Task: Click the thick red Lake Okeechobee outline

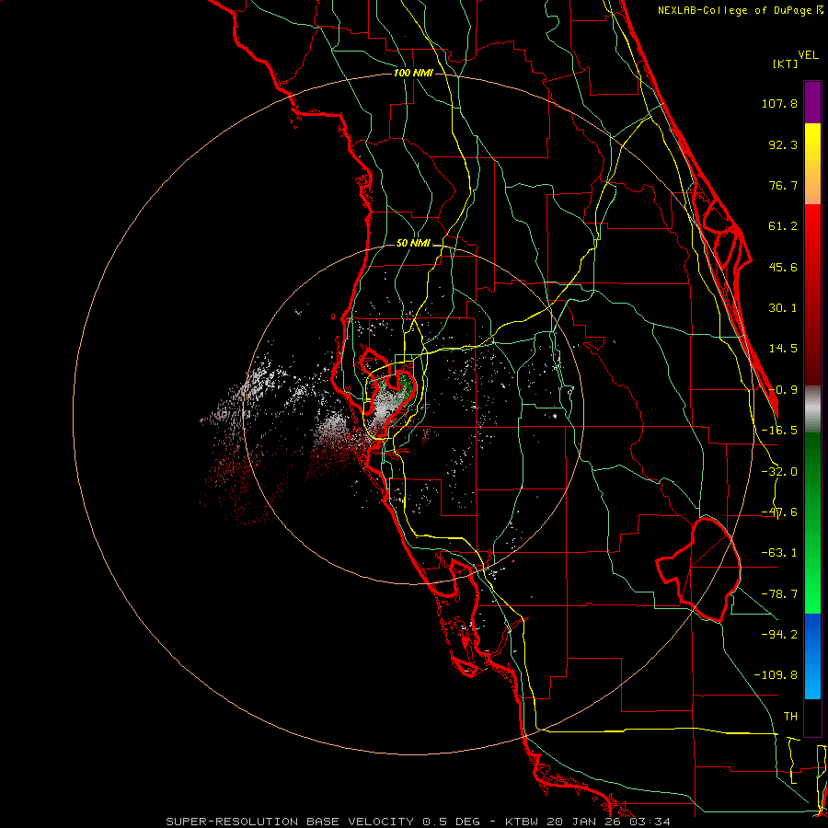Action: [698, 569]
